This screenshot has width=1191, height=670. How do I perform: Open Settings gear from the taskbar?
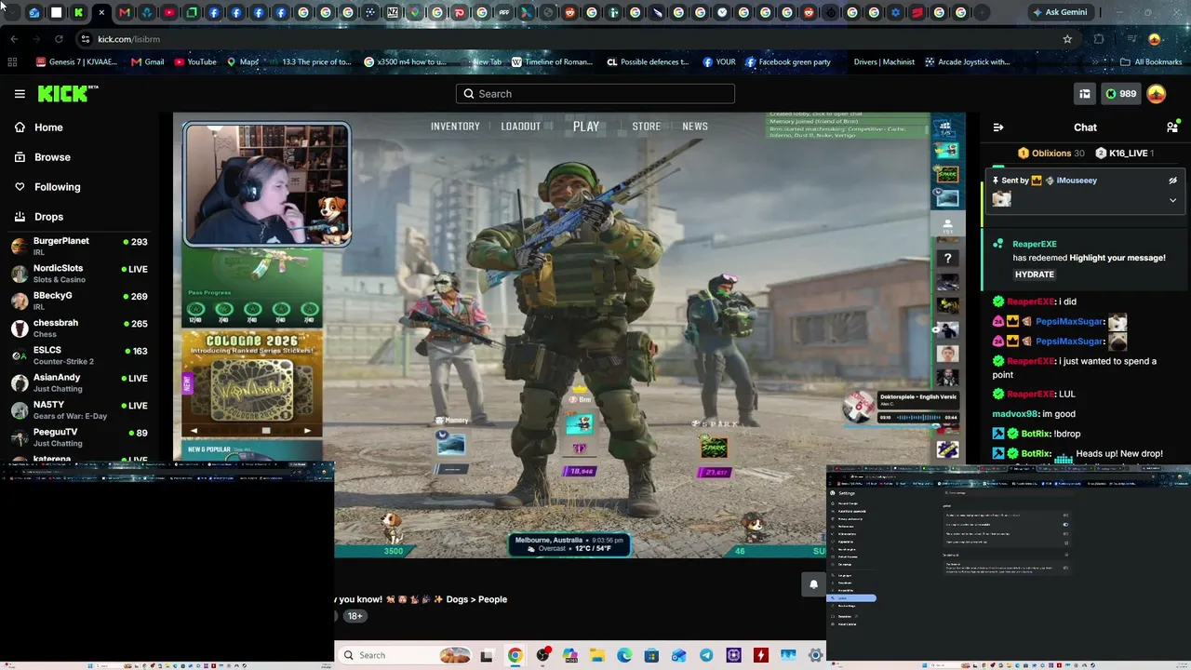pyautogui.click(x=816, y=655)
